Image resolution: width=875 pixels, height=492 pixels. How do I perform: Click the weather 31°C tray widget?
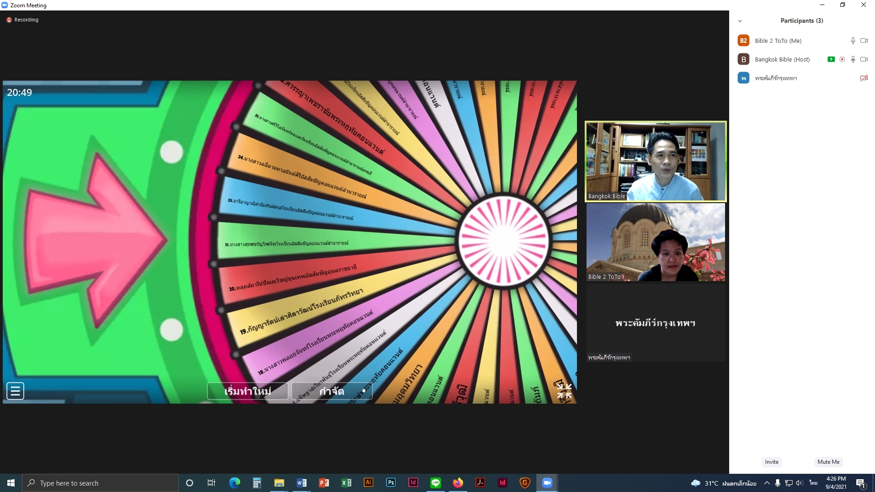click(724, 483)
